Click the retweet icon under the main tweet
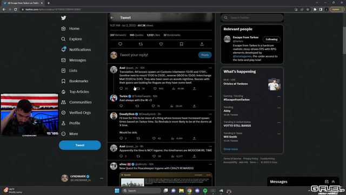The image size is (346, 195). click(x=141, y=44)
